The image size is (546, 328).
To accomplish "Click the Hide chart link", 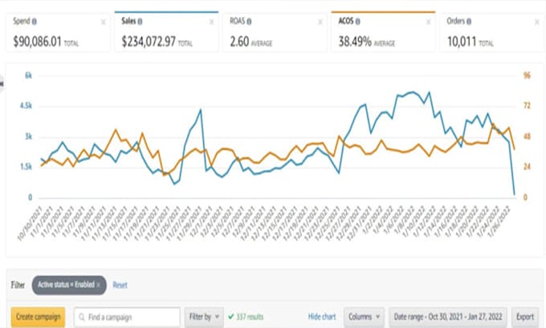I will [321, 318].
